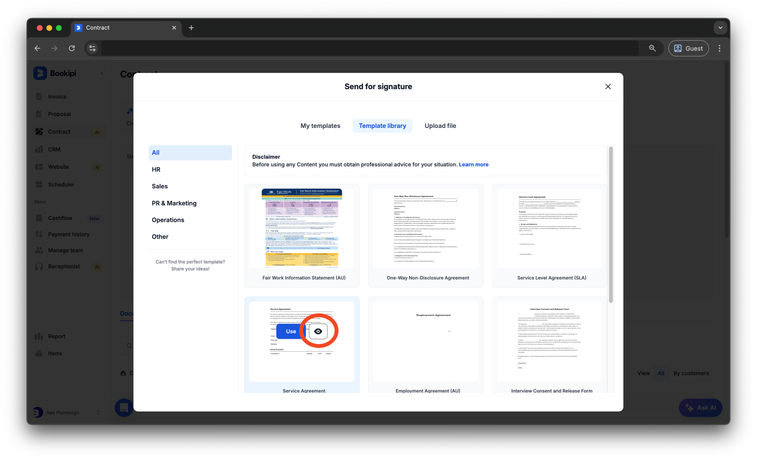Click the Bookipi logo

coord(55,73)
